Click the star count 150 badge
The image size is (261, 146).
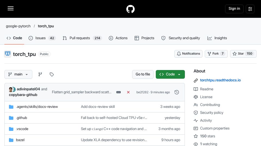pyautogui.click(x=249, y=54)
